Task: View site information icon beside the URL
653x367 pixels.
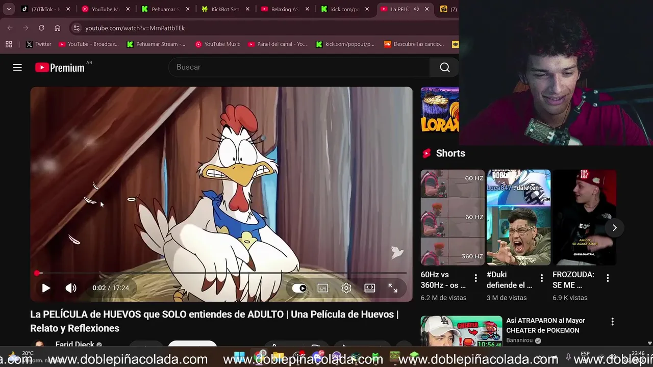Action: tap(76, 28)
